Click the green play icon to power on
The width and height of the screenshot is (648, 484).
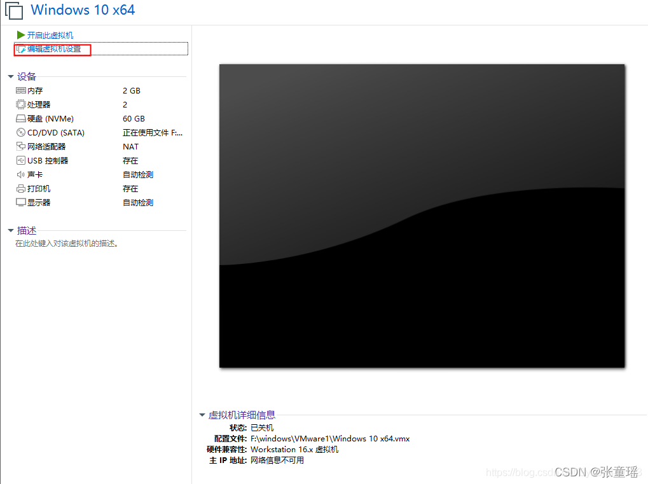tap(20, 35)
